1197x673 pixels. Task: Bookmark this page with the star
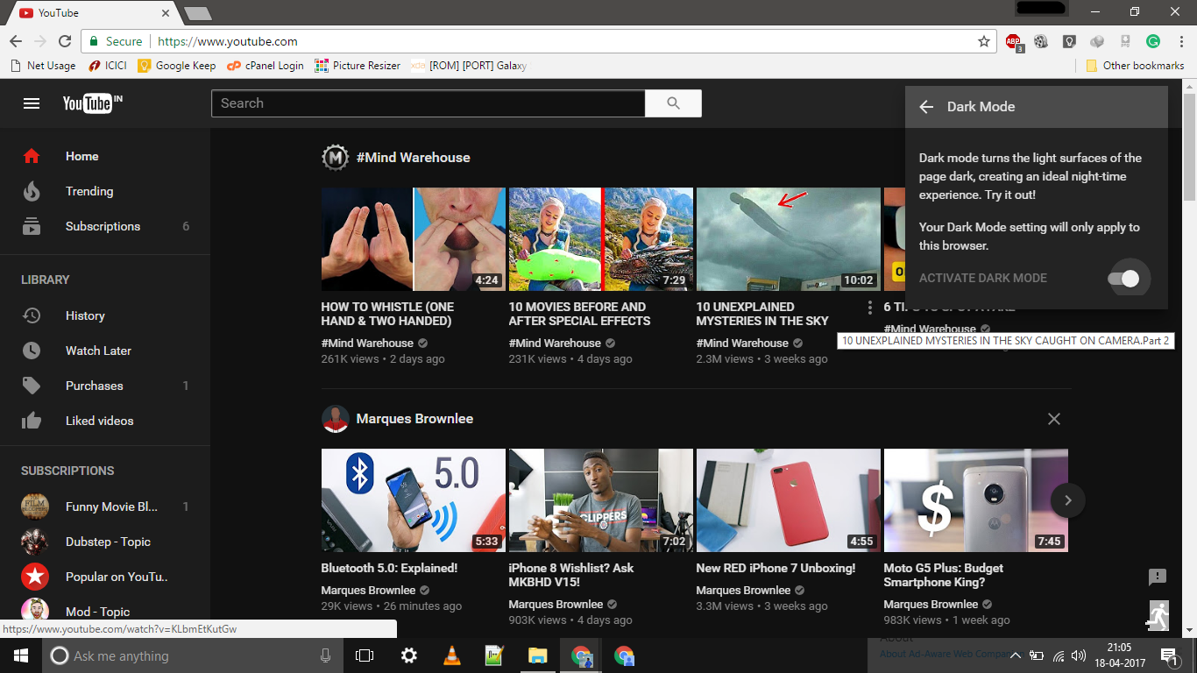pos(984,41)
